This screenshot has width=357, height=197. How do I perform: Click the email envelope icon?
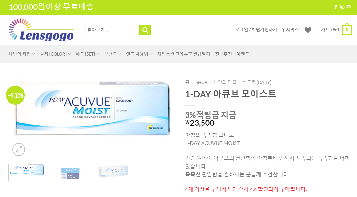click(x=349, y=7)
